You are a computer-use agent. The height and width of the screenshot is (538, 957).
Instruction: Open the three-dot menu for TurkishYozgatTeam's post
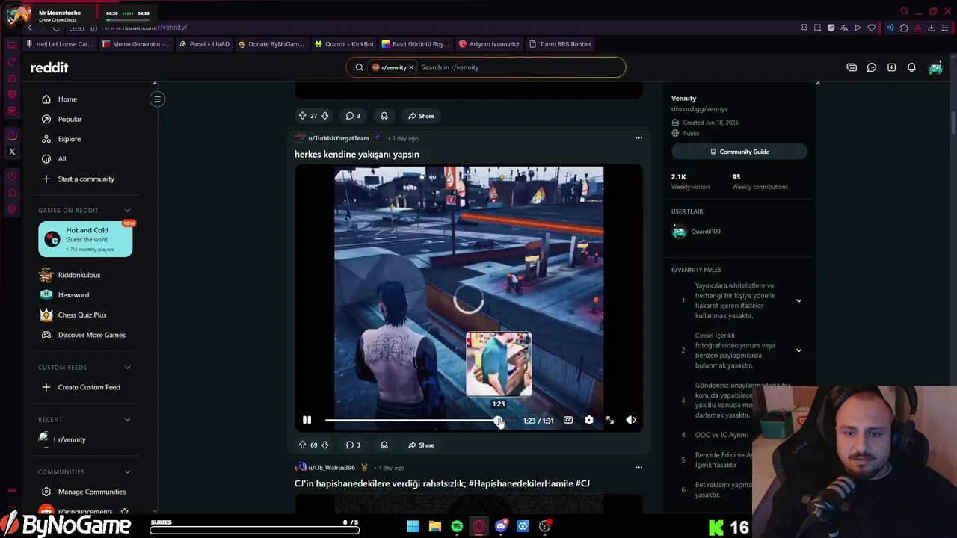click(638, 138)
